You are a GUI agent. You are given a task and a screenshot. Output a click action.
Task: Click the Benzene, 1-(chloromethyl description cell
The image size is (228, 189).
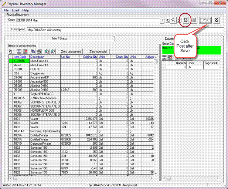45,131
